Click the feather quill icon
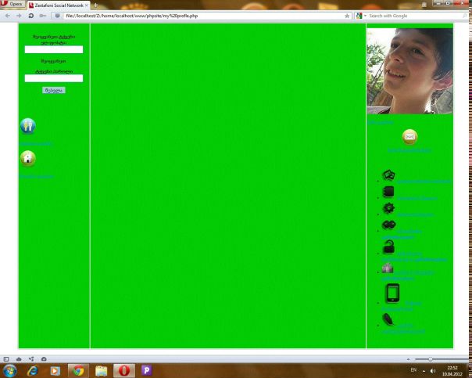 388,319
